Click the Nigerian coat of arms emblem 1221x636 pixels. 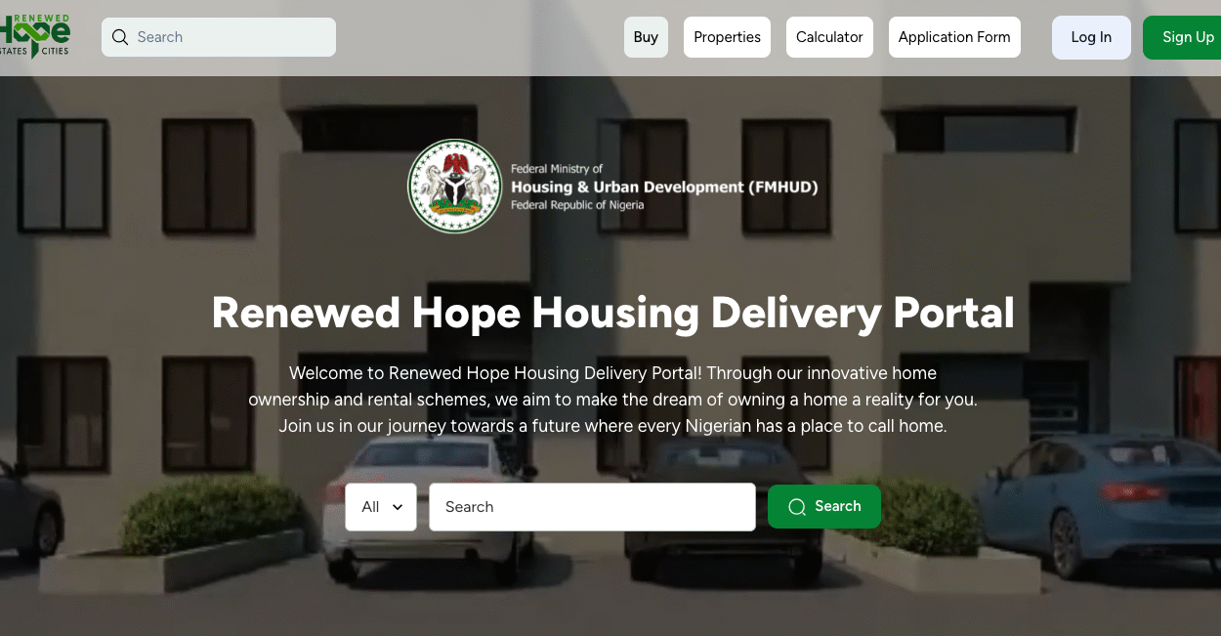click(454, 187)
